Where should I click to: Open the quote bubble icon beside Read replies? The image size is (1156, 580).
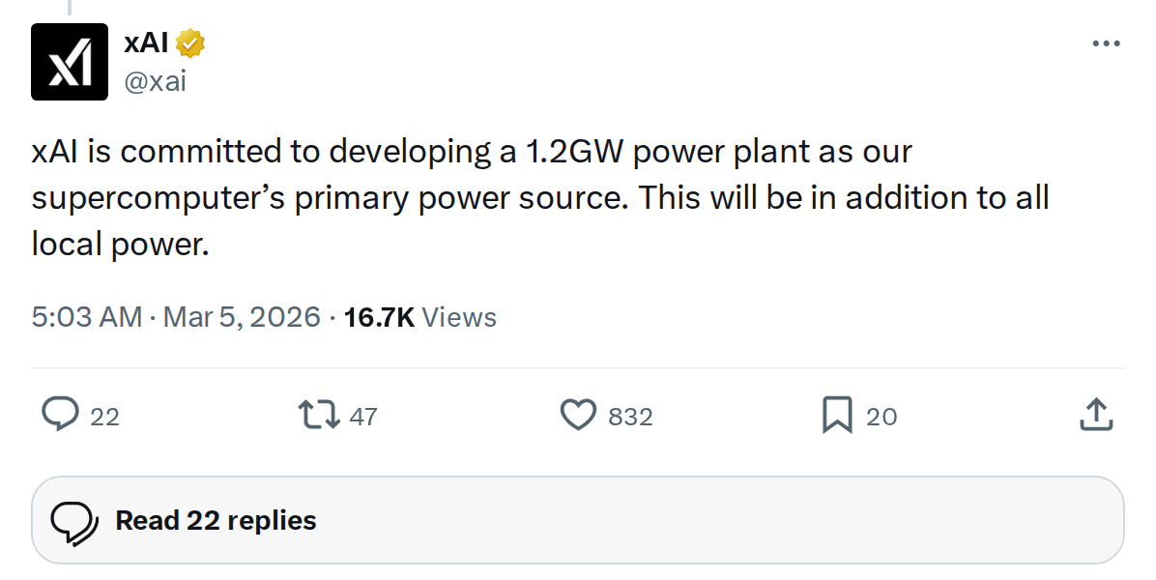point(77,520)
